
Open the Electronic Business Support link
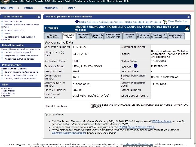point(69,133)
